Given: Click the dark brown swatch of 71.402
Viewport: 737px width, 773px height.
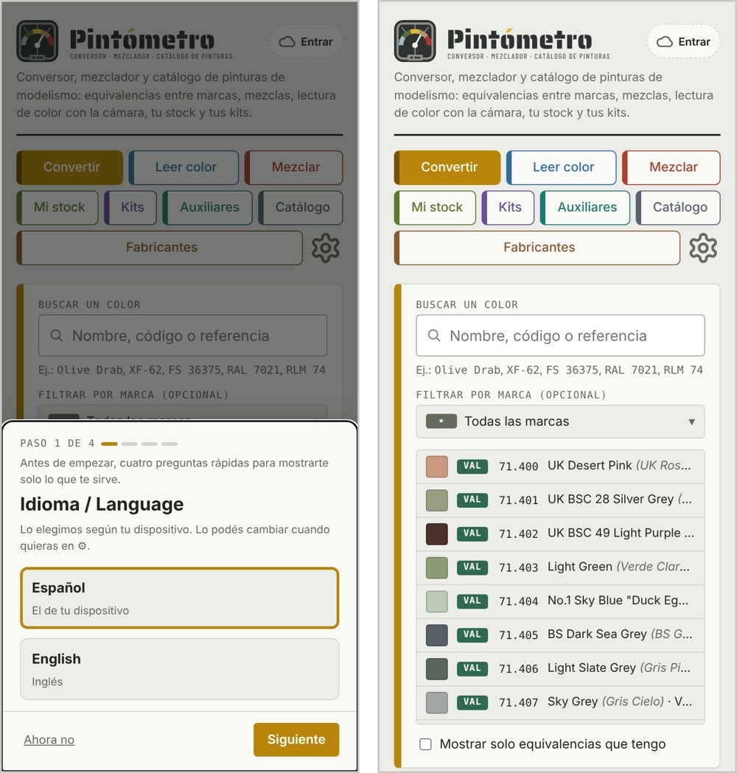Looking at the screenshot, I should click(437, 534).
